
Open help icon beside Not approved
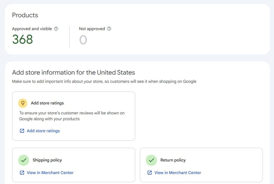pos(109,29)
